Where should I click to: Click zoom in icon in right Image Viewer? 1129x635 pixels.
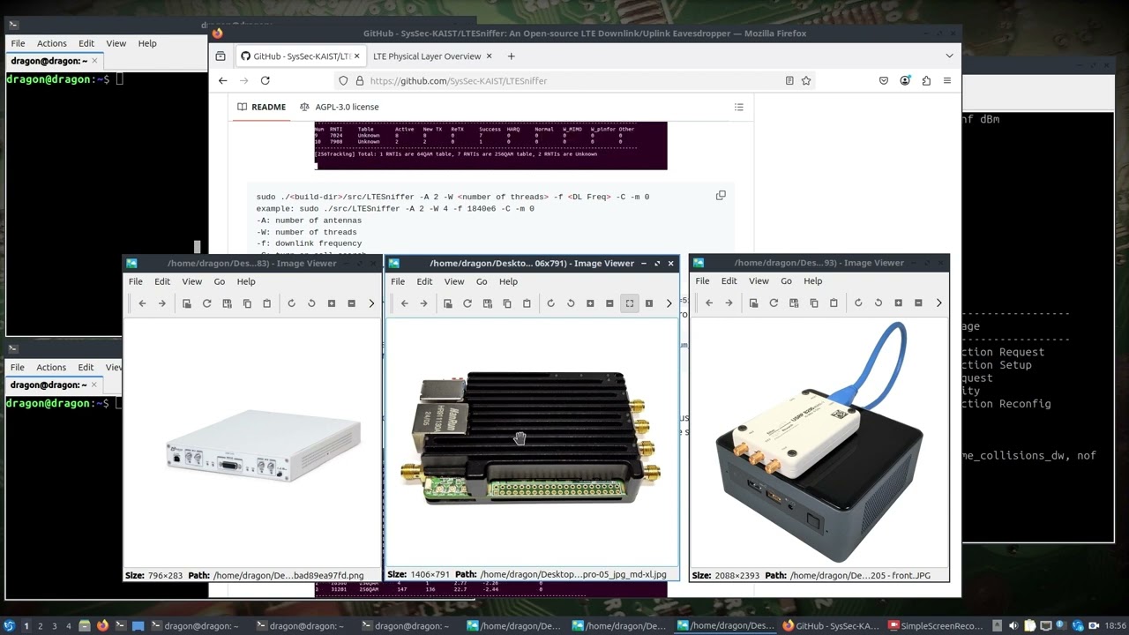click(x=898, y=303)
